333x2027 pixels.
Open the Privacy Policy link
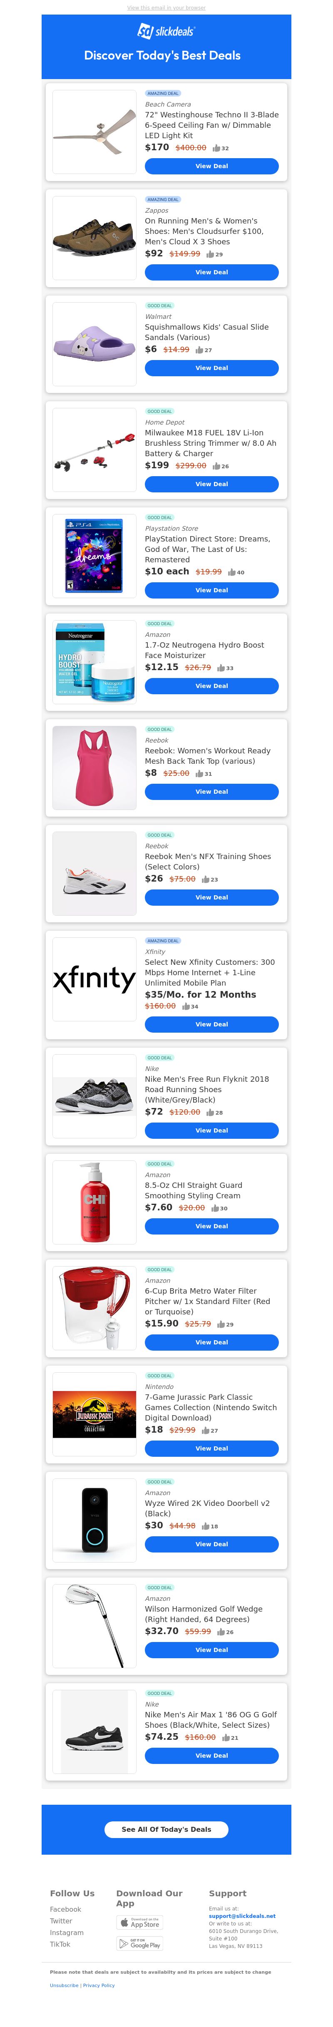pyautogui.click(x=98, y=1985)
